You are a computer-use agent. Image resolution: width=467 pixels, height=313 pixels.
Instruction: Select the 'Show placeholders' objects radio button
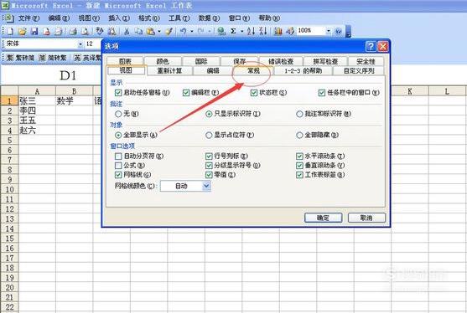209,136
